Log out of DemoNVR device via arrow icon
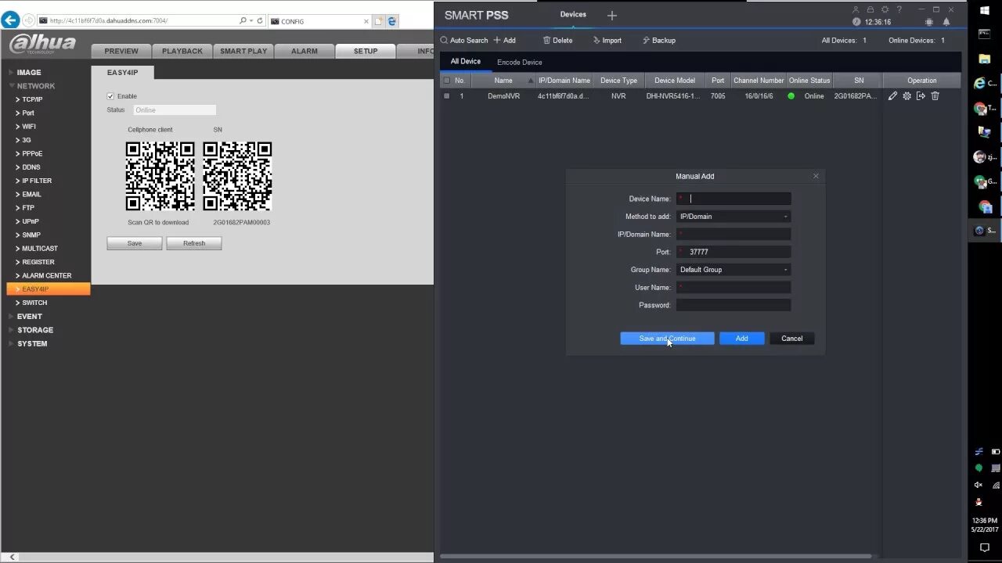The image size is (1002, 563). pyautogui.click(x=921, y=96)
